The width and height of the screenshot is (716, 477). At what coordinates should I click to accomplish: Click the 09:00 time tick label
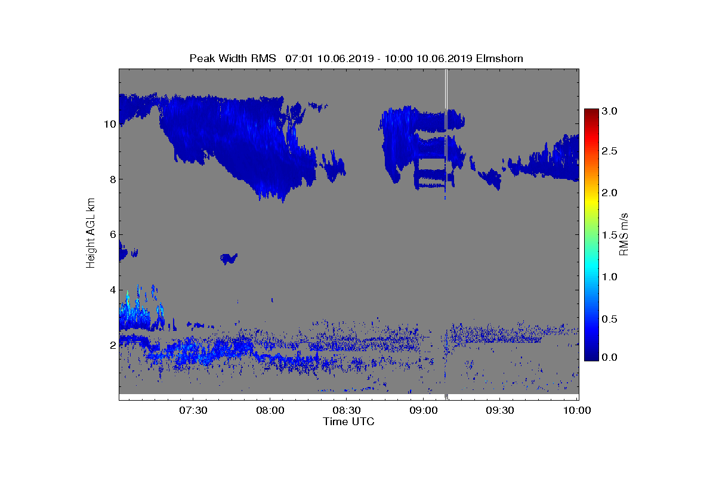click(423, 410)
